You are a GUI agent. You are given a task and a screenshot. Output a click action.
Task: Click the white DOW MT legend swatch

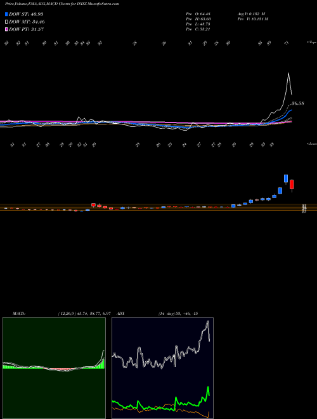[6, 22]
